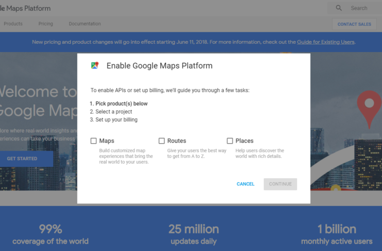Image resolution: width=382 pixels, height=251 pixels.
Task: Open the Pricing menu item
Action: 45,24
